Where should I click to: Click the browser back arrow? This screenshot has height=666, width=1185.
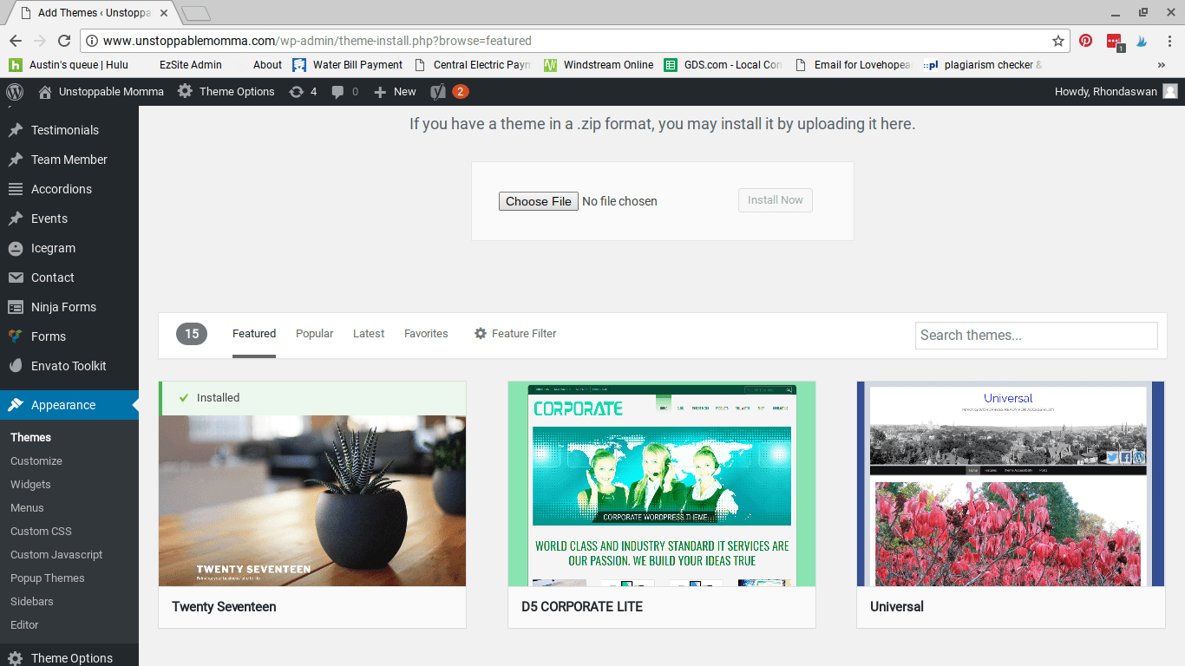[x=16, y=41]
